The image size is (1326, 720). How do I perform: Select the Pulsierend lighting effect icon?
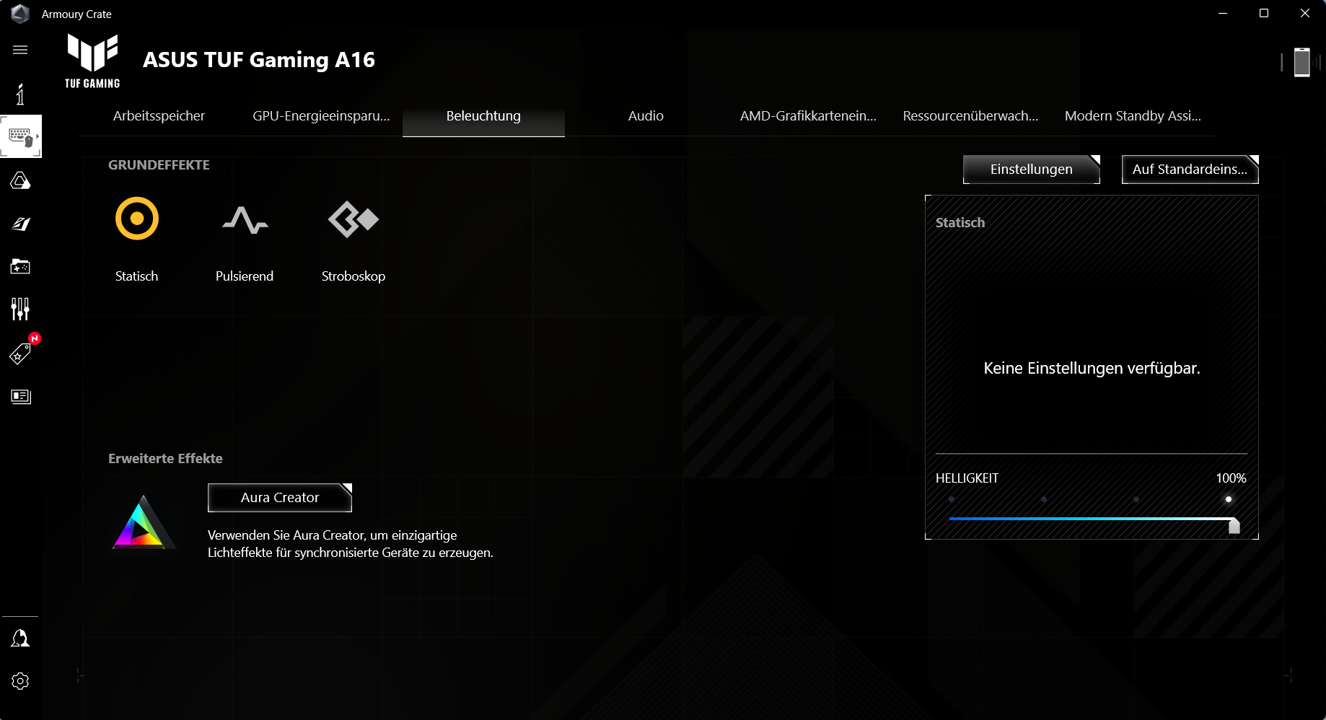[245, 220]
